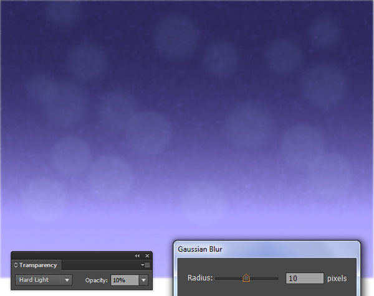The width and height of the screenshot is (374, 296).
Task: Click the Opacity 10% input field
Action: (x=125, y=280)
